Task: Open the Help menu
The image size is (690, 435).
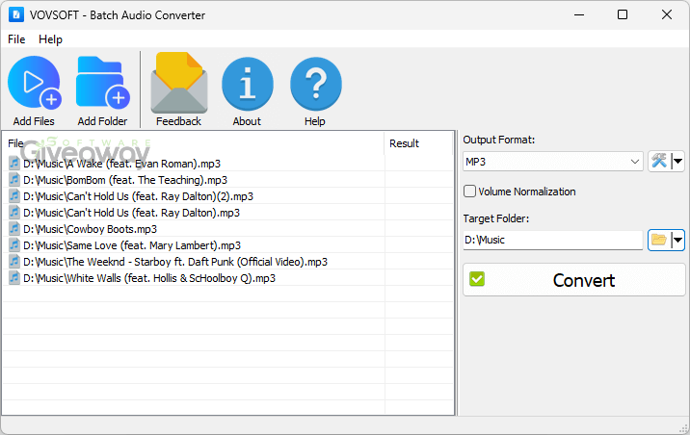Action: pos(50,39)
